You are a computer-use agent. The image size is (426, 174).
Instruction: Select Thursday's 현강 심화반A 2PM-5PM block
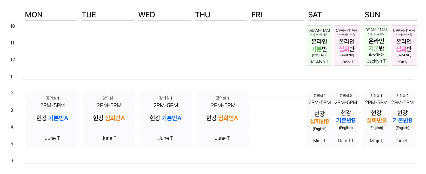(x=222, y=118)
